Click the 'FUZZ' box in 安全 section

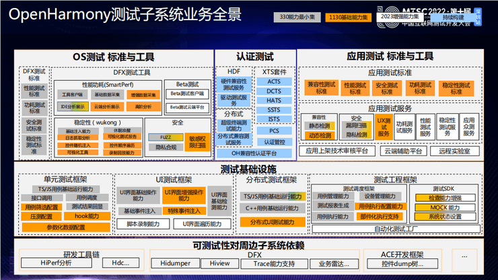tap(166, 137)
